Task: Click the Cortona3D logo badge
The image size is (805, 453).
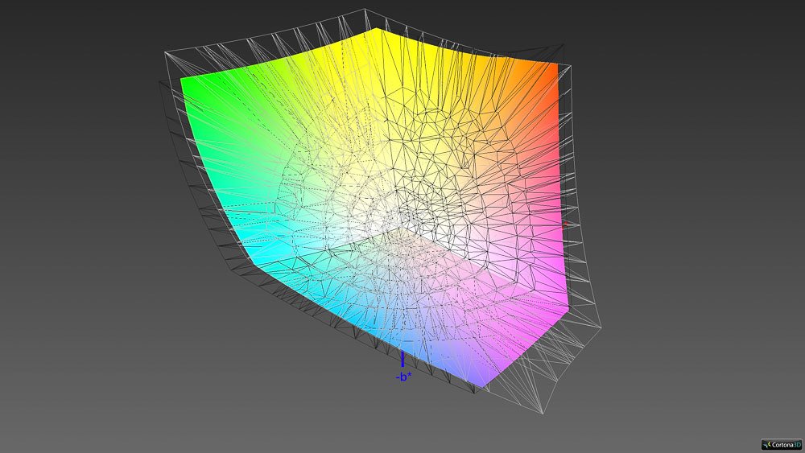Action: (x=782, y=445)
